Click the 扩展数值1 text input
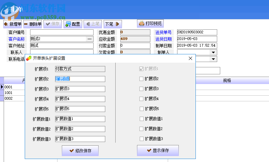269x162 pixels. tap(80, 119)
